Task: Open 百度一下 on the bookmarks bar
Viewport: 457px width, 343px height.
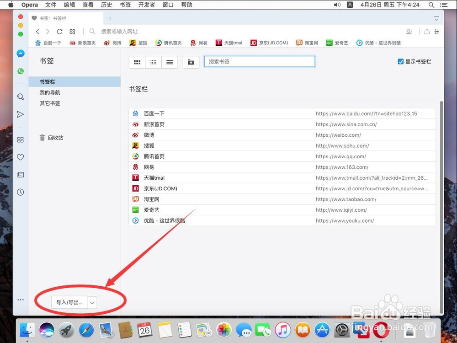Action: point(48,43)
